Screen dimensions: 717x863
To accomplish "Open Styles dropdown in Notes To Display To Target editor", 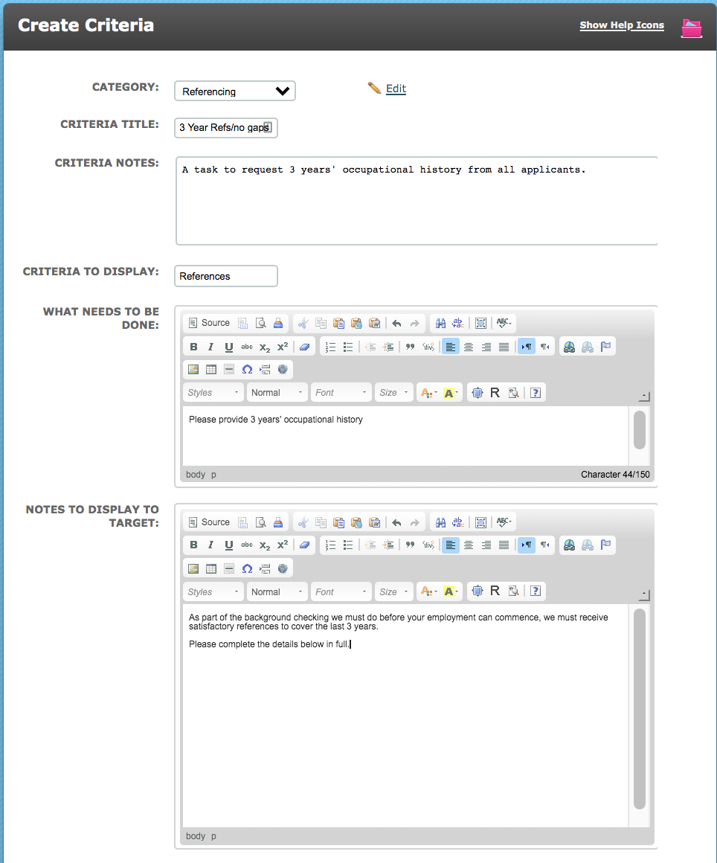I will coord(213,591).
